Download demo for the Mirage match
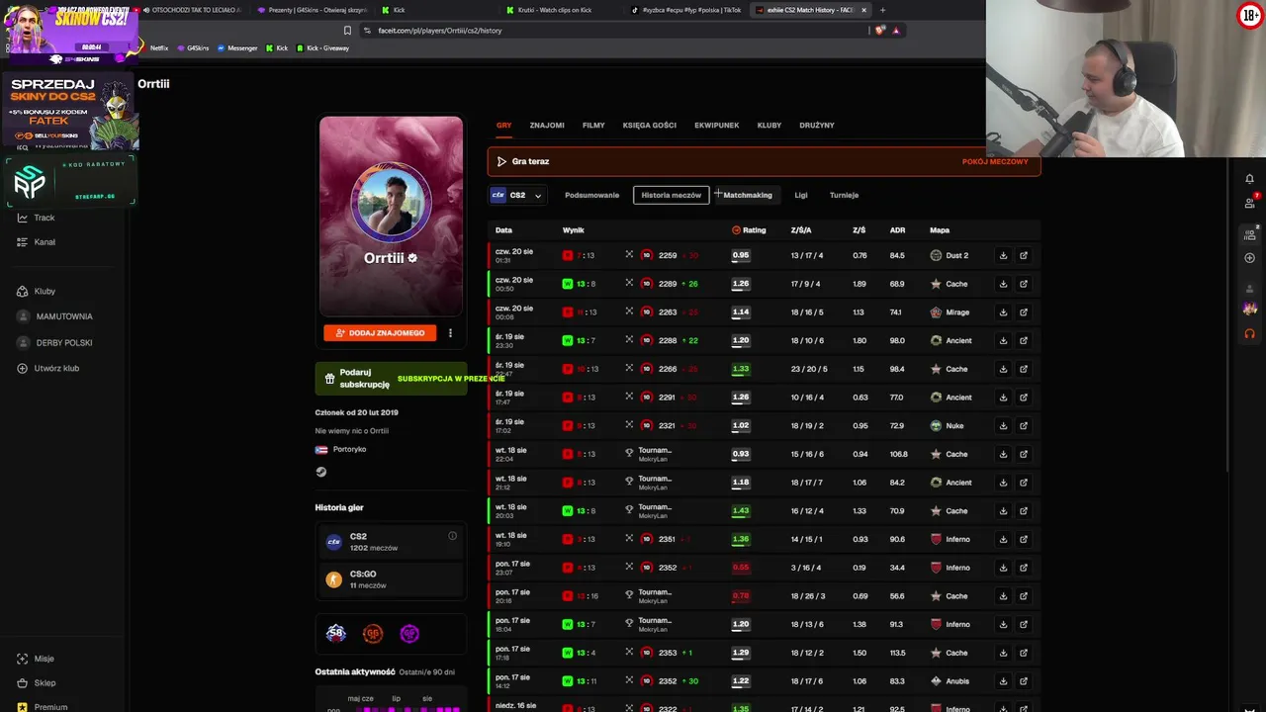Screen dimensions: 1266x712 coord(1003,312)
